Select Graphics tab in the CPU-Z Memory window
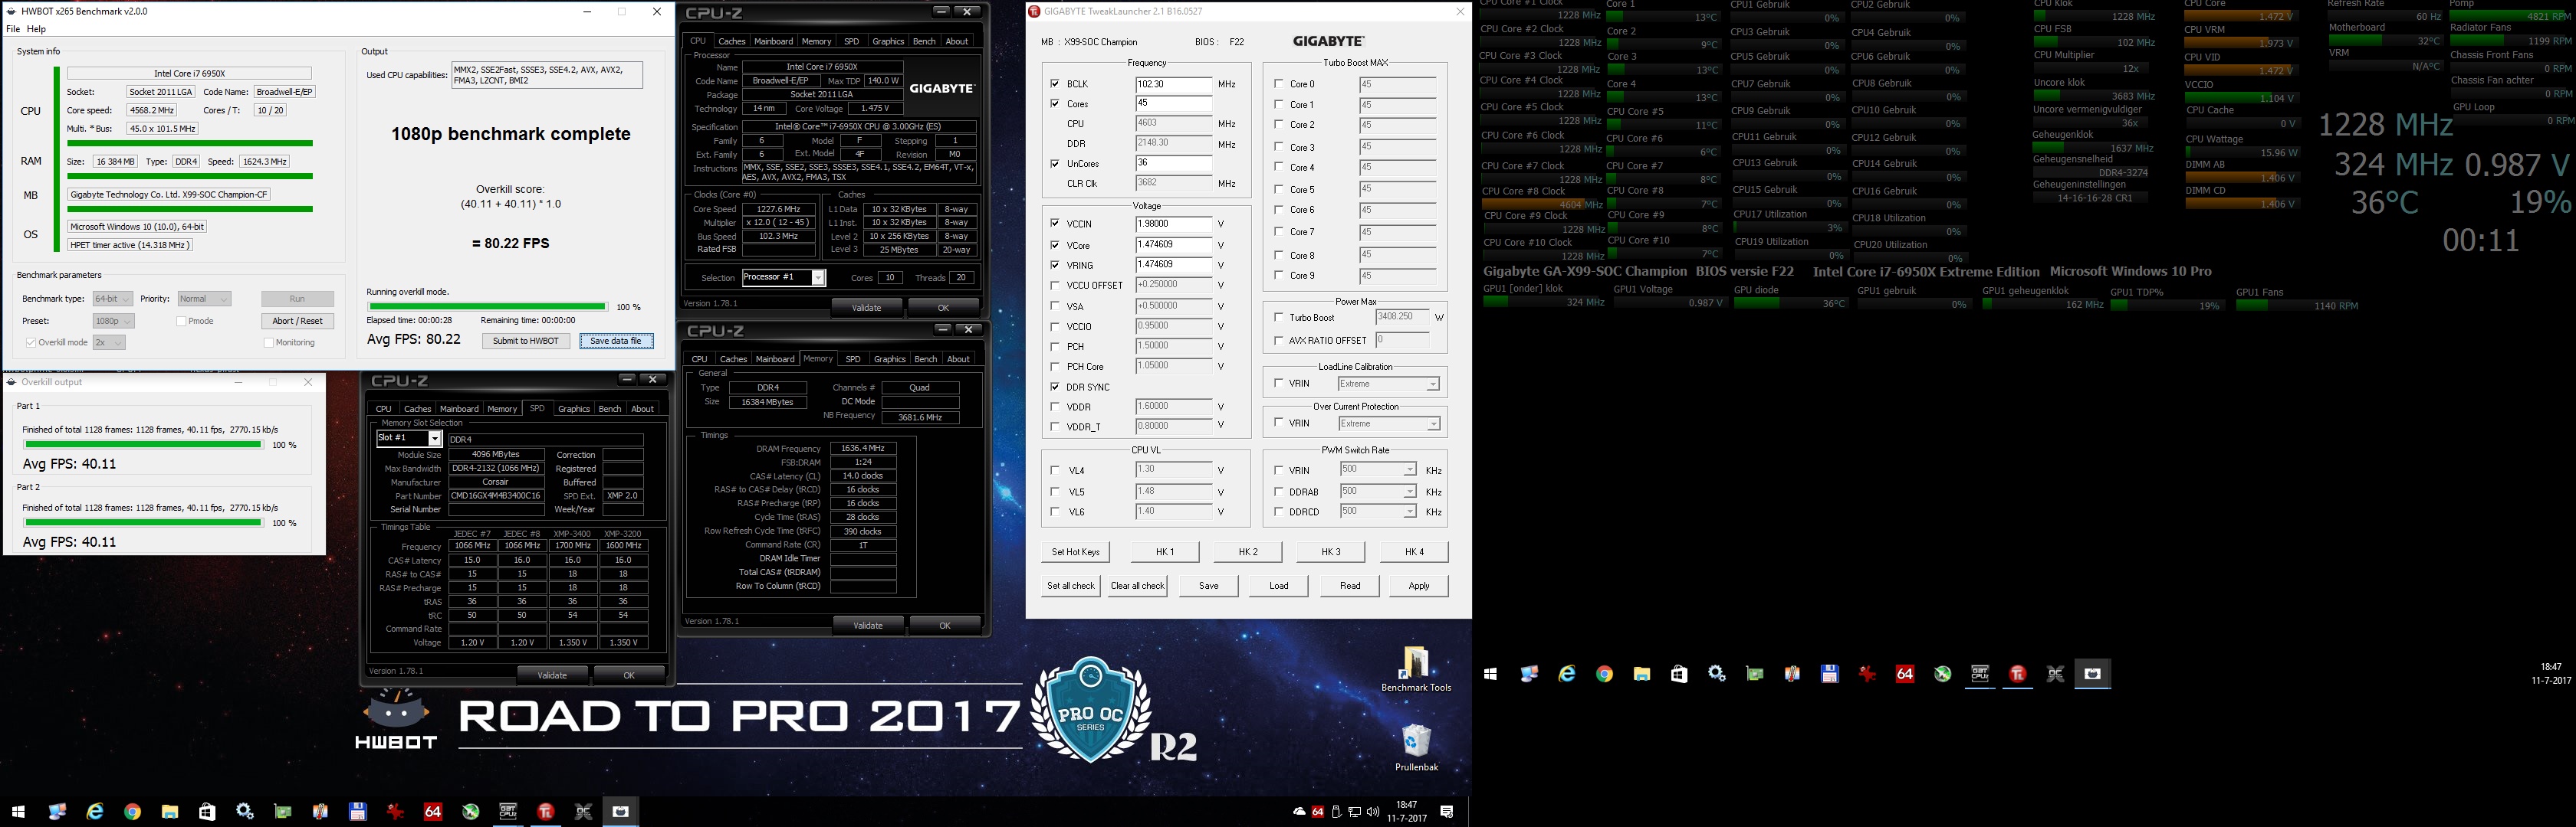 (x=889, y=358)
